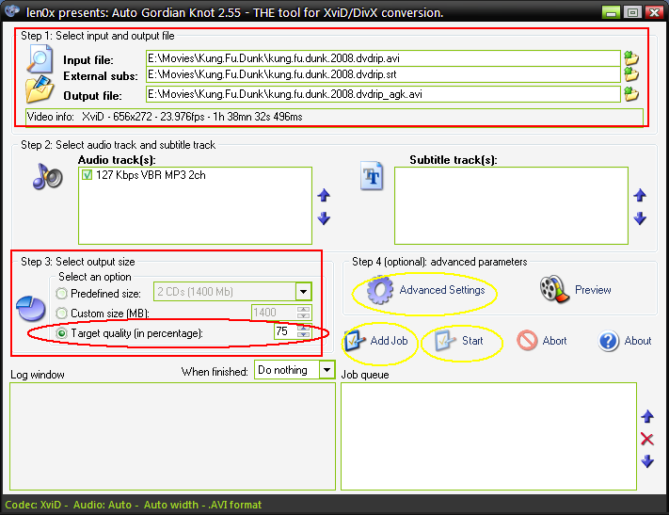This screenshot has width=669, height=515.
Task: Click the Preview label
Action: point(593,290)
